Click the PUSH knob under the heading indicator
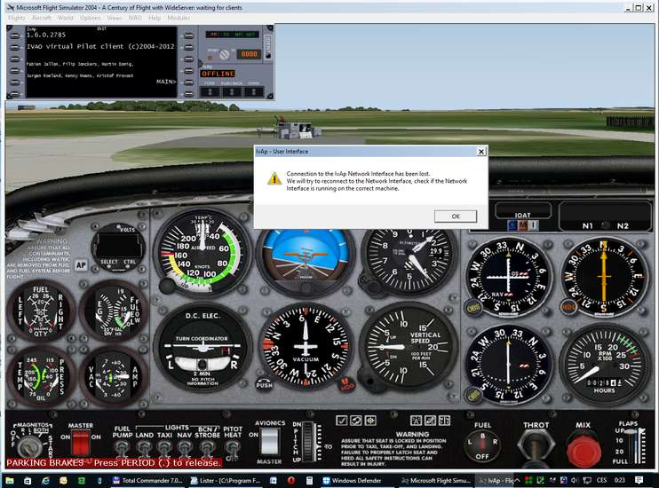This screenshot has width=659, height=488. pos(264,384)
